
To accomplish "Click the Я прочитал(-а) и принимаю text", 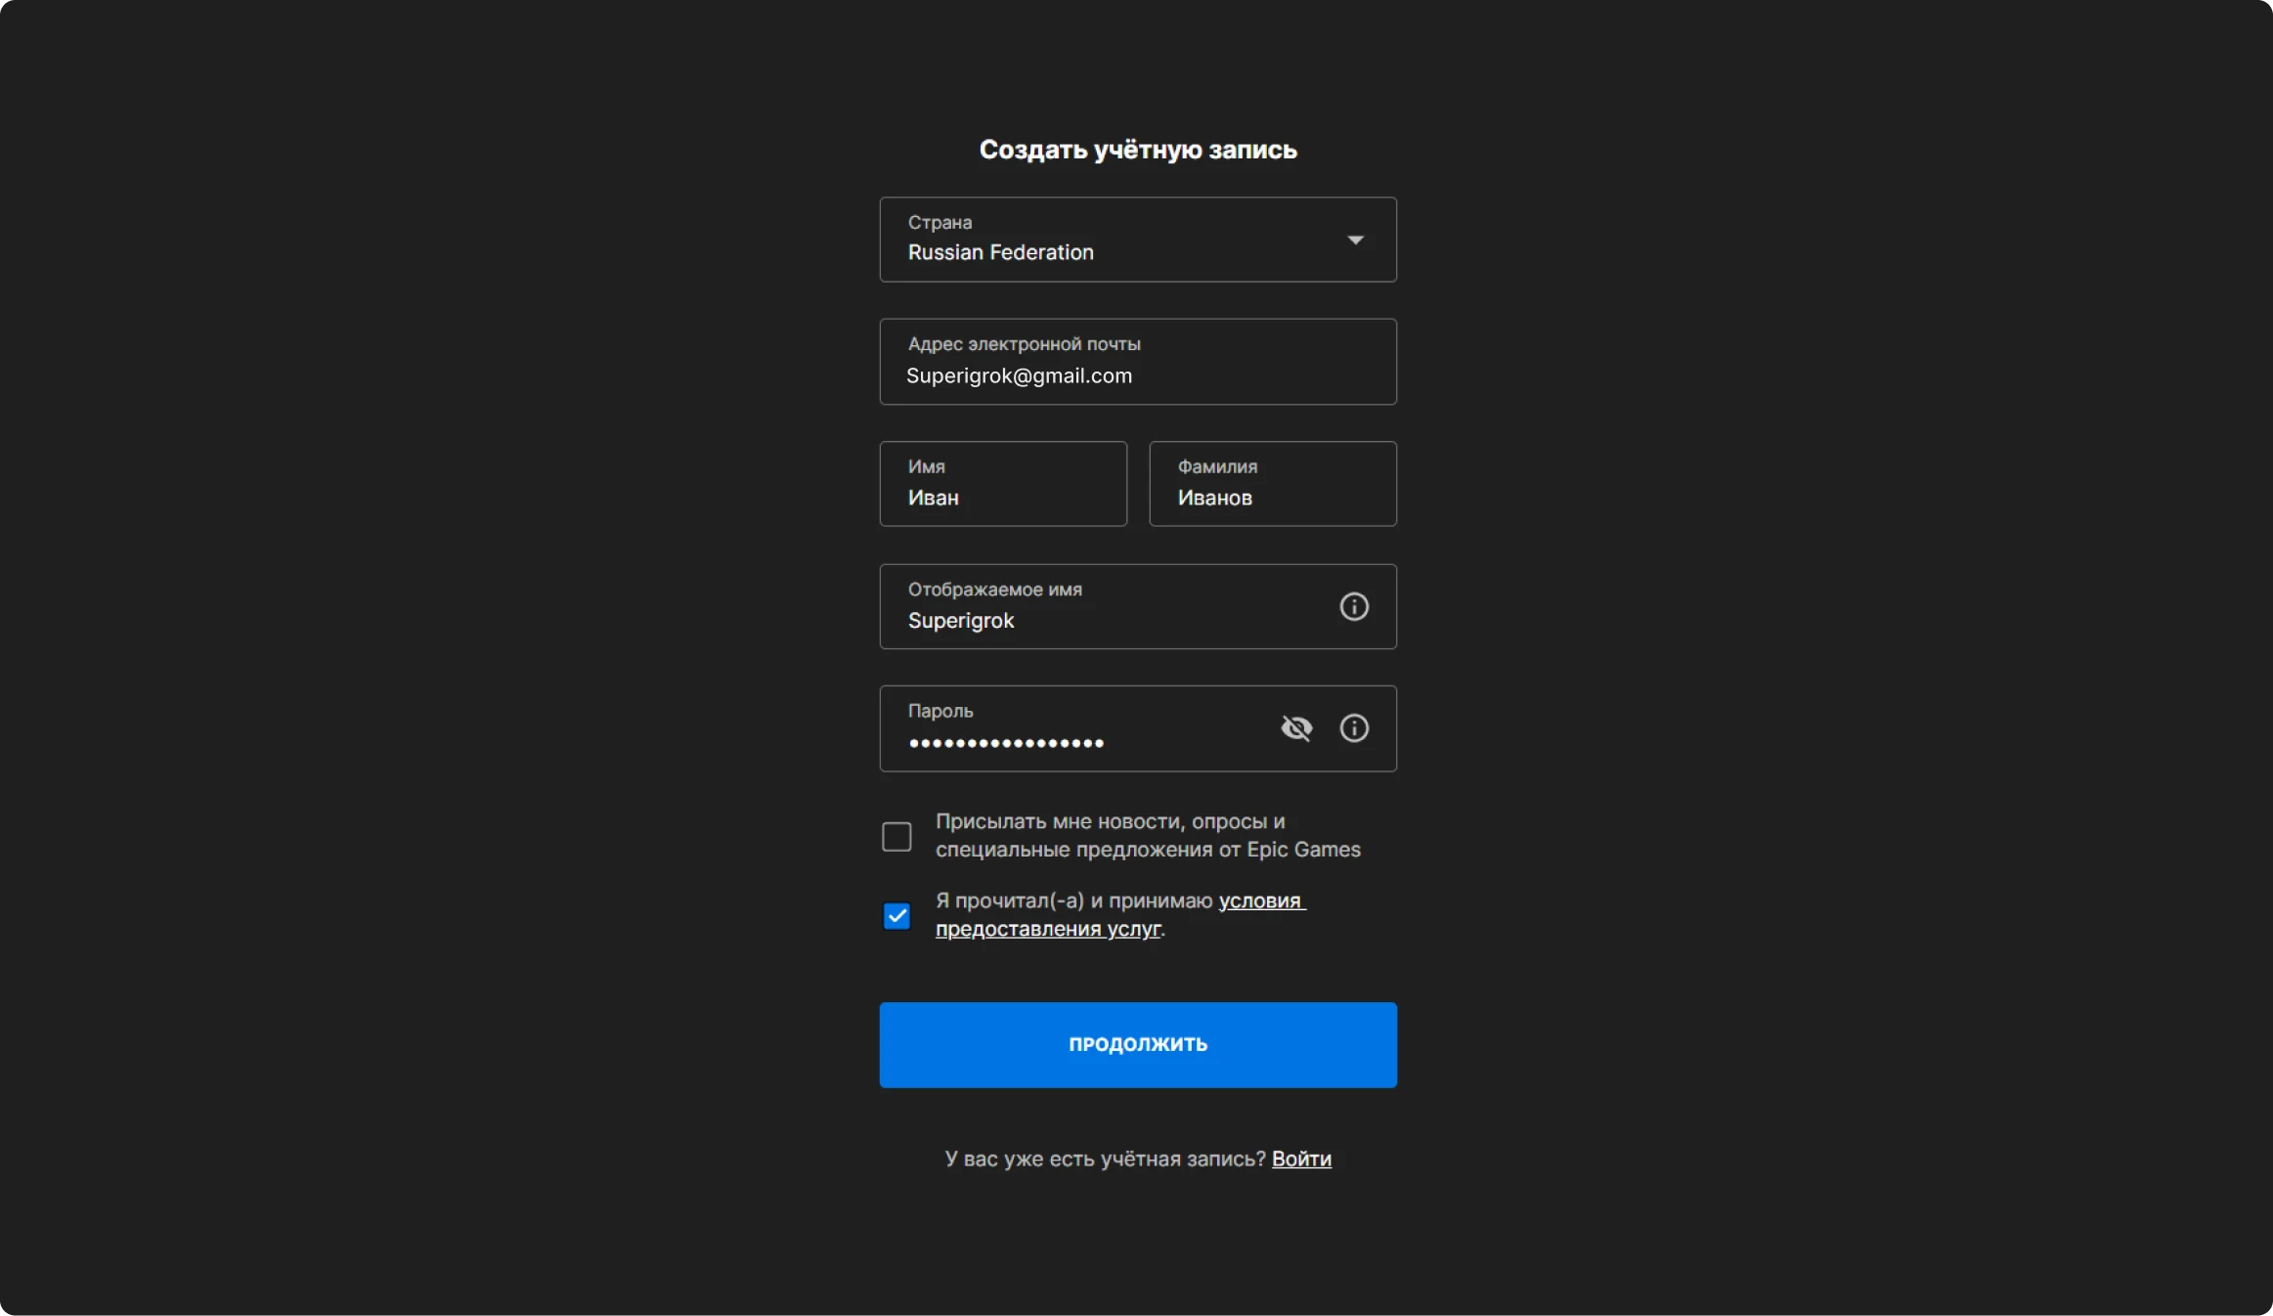I will click(1073, 901).
